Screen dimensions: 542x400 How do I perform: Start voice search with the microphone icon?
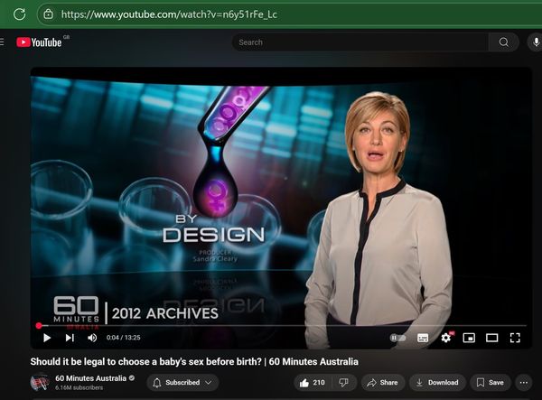pos(536,42)
